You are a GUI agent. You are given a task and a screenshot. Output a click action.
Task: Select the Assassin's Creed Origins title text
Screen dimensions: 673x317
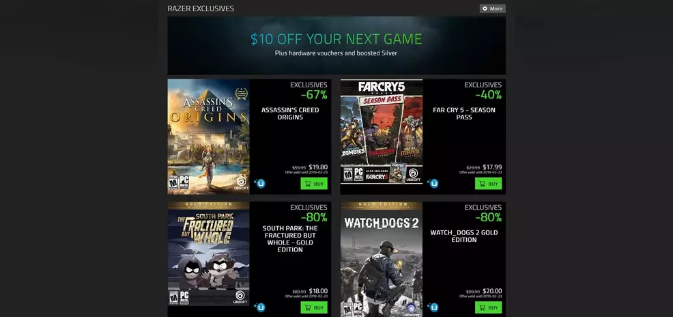(x=290, y=113)
